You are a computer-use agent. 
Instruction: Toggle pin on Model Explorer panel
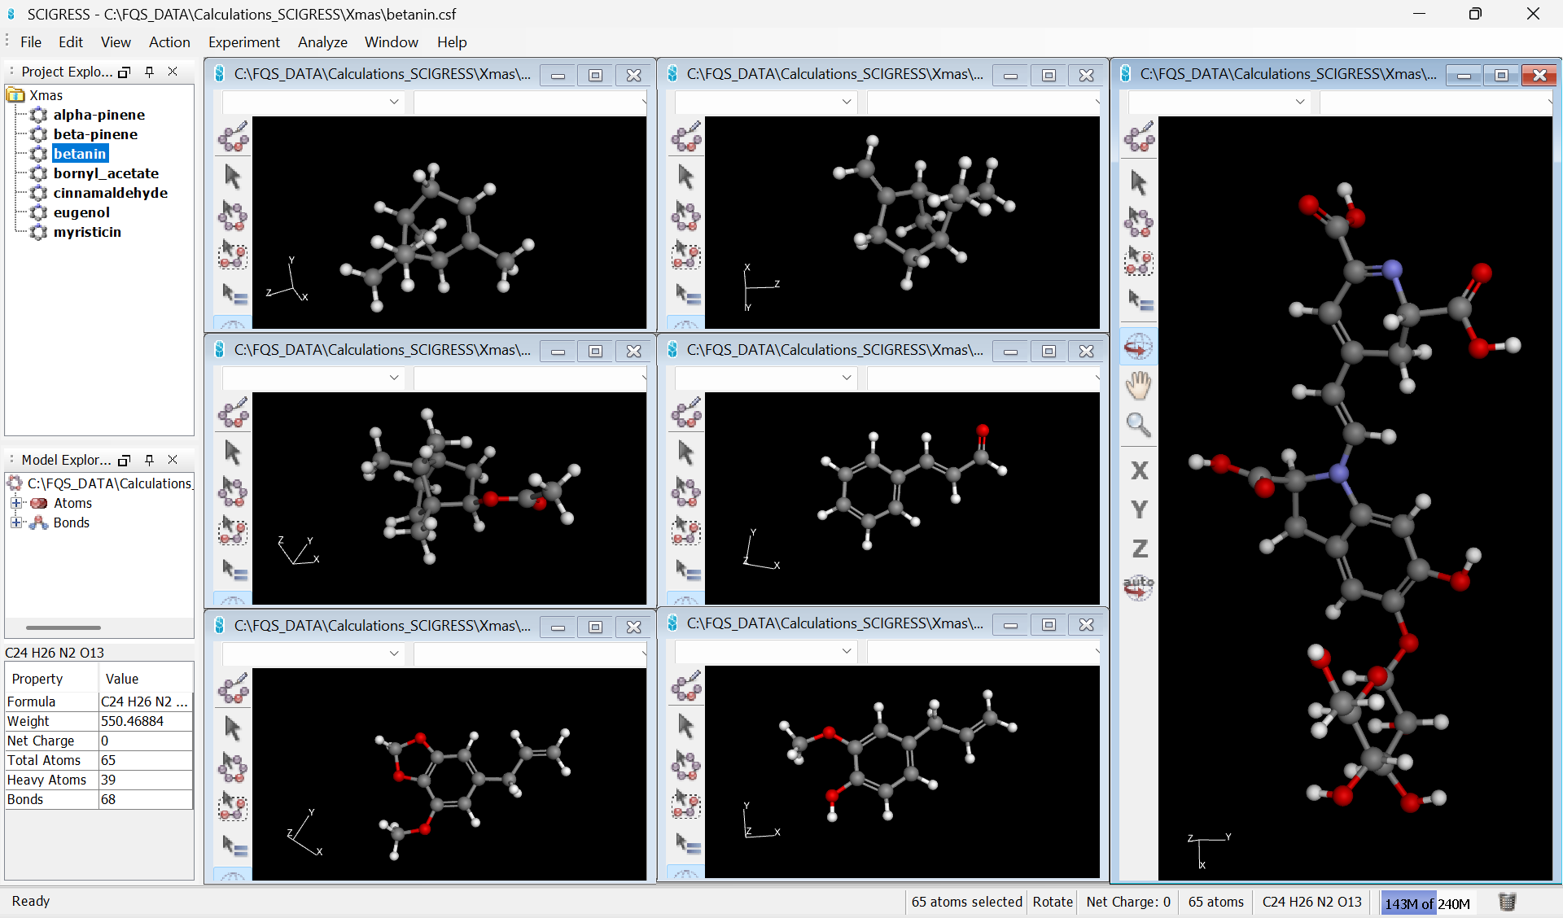[x=149, y=460]
